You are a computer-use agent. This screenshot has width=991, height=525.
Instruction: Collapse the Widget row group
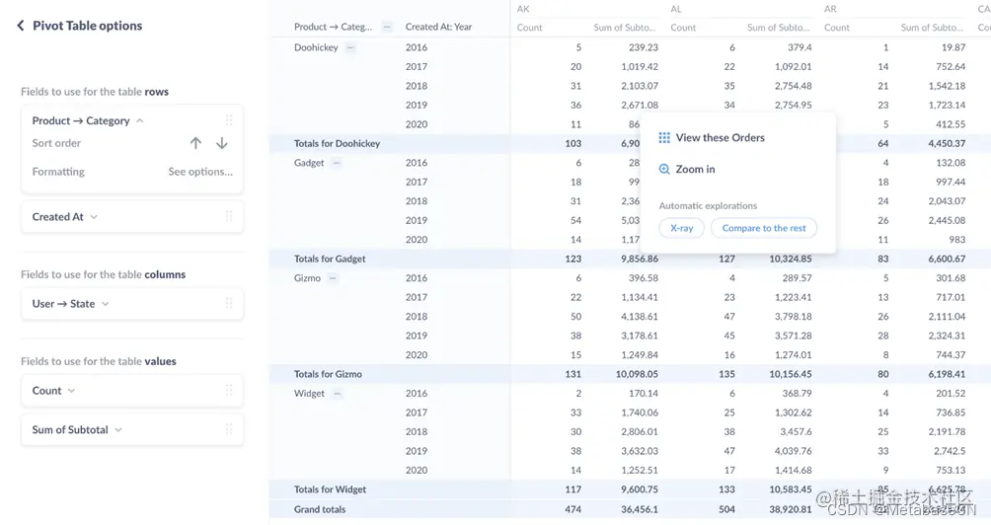point(337,394)
